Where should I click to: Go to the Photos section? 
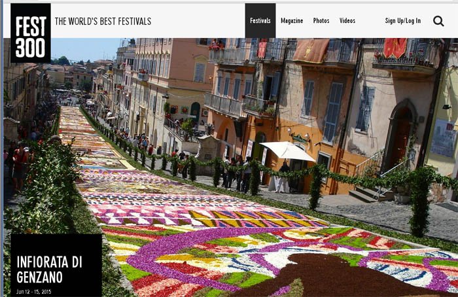click(x=321, y=21)
